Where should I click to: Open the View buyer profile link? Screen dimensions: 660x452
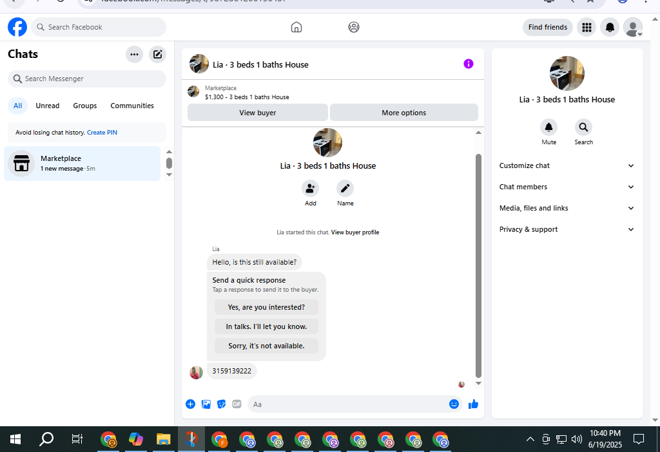[355, 232]
